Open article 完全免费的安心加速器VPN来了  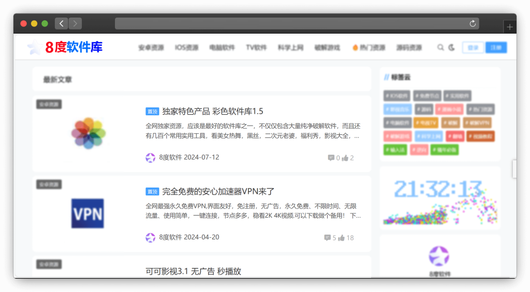coord(218,191)
